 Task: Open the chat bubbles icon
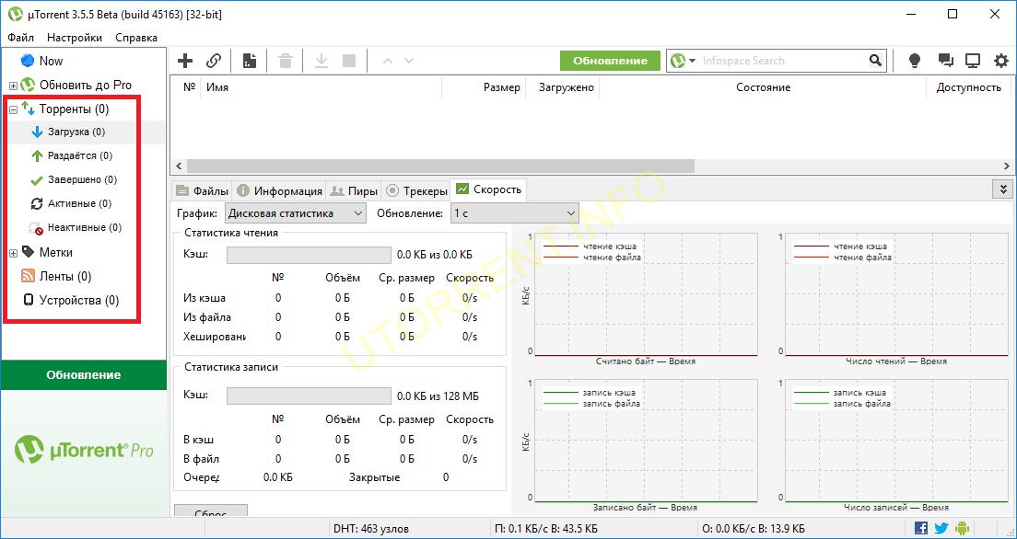[x=946, y=61]
